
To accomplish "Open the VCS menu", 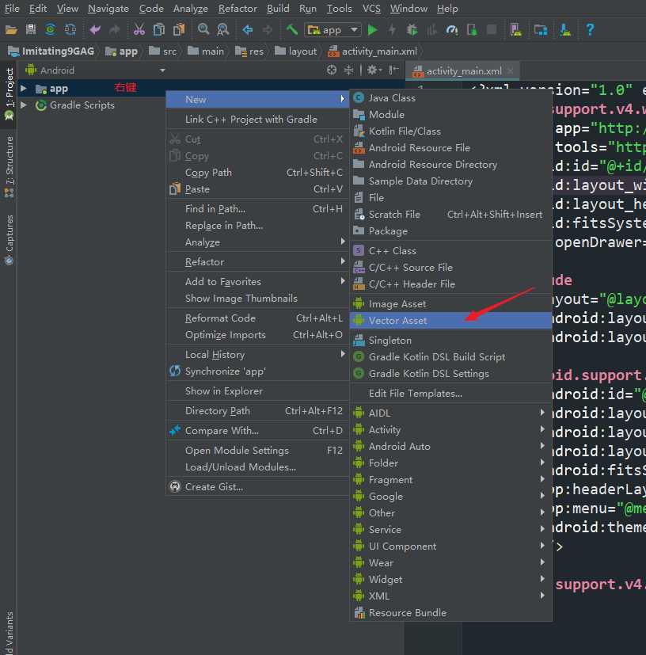I will (371, 9).
